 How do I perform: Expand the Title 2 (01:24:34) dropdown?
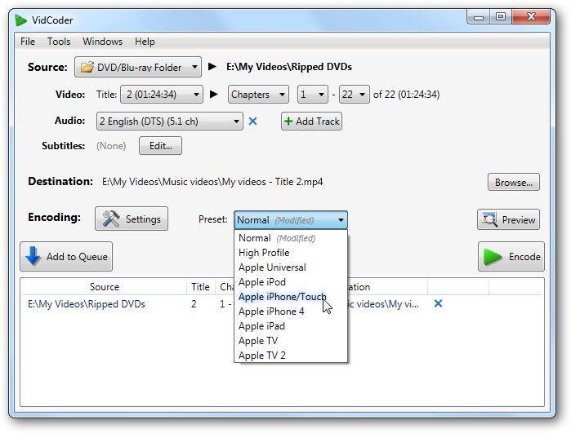click(x=162, y=95)
